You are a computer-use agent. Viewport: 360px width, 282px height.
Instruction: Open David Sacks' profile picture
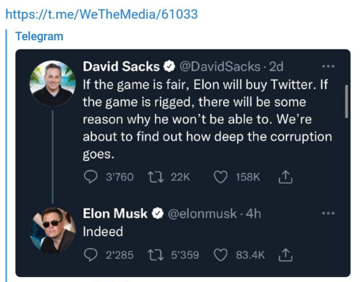tap(52, 84)
